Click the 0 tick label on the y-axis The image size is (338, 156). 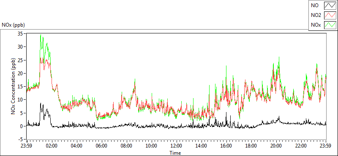point(22,126)
